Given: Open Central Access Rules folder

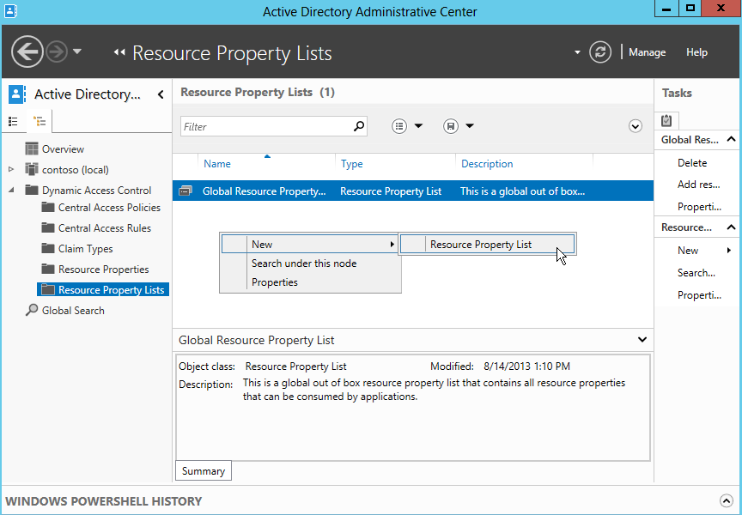Looking at the screenshot, I should tap(105, 228).
